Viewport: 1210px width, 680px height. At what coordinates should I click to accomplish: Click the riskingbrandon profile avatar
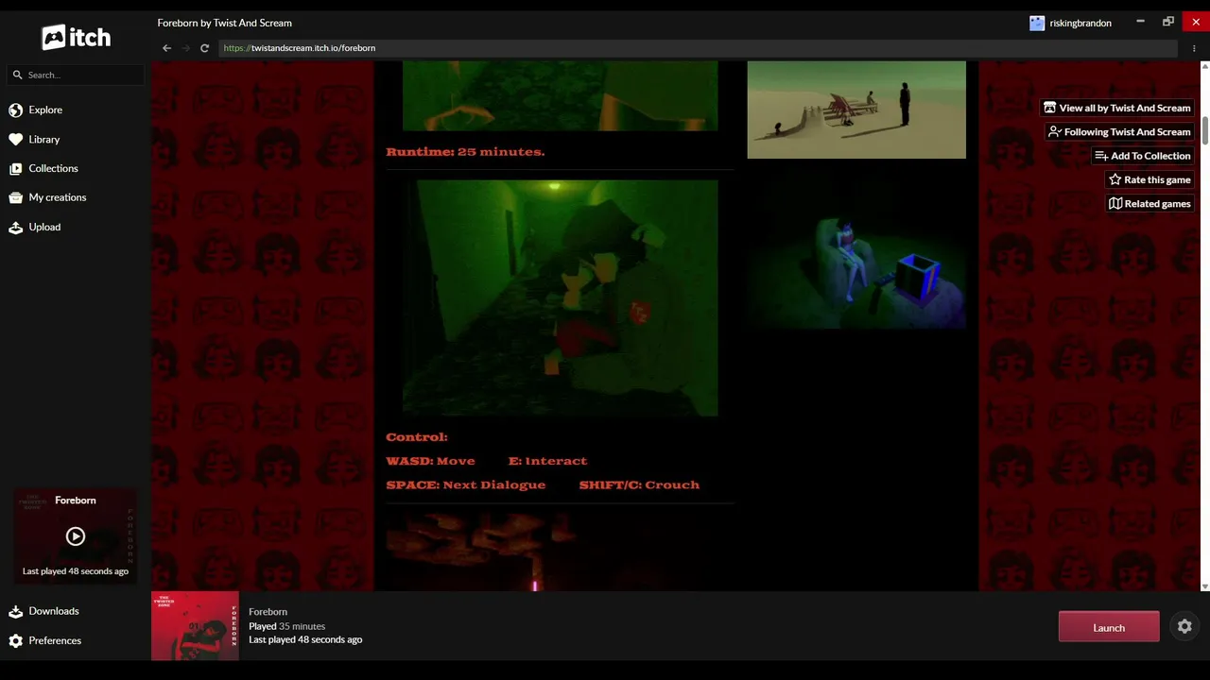(1037, 23)
